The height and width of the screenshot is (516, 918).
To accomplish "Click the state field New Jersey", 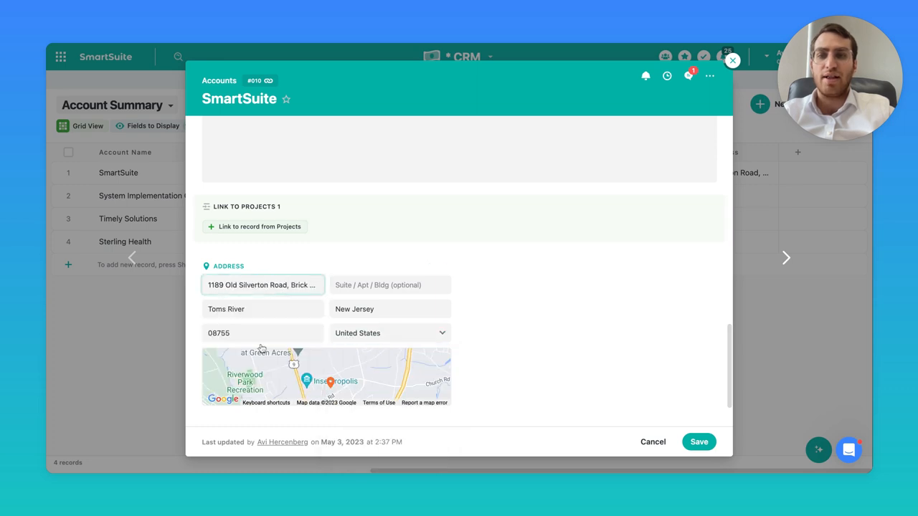I will (390, 309).
